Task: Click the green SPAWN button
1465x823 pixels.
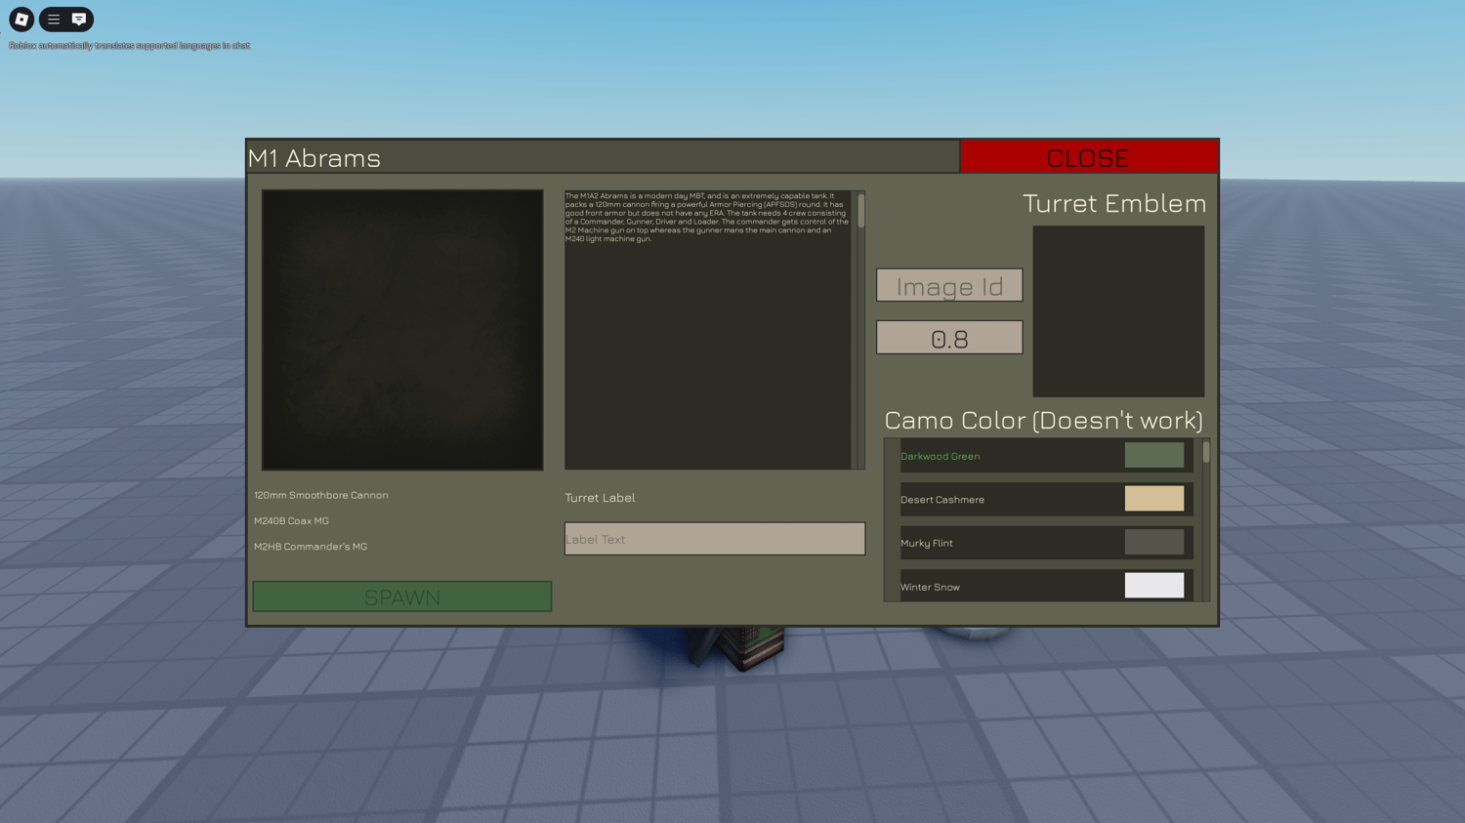Action: [402, 597]
